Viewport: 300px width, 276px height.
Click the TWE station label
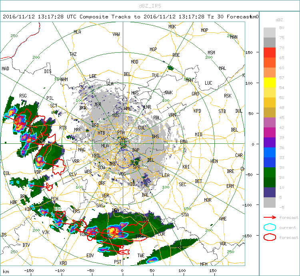pyautogui.click(x=141, y=256)
